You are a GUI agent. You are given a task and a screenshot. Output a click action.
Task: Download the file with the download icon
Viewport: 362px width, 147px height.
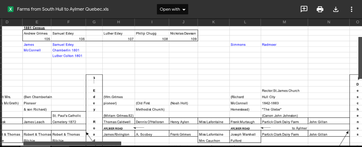[x=336, y=9]
